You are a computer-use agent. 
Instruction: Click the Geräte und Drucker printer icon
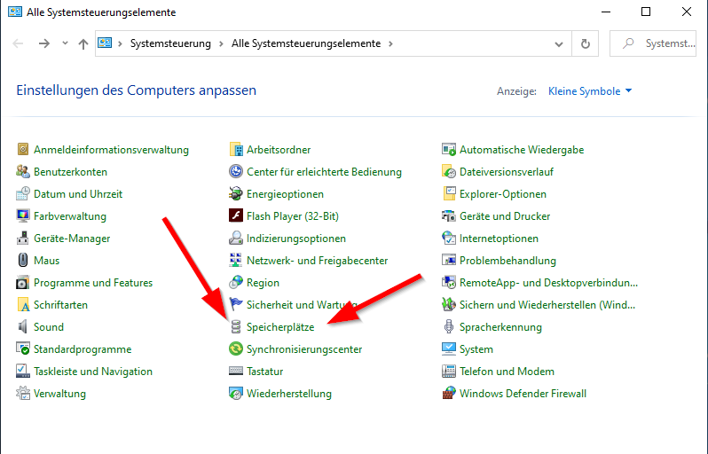[448, 215]
